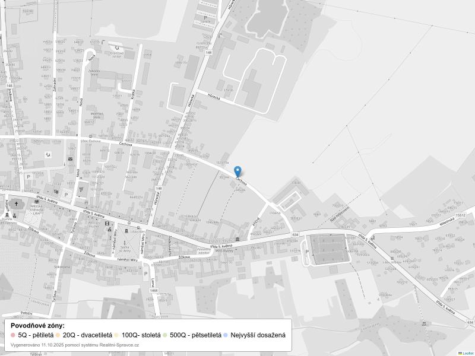Click the church cross icon on the map

point(16,203)
